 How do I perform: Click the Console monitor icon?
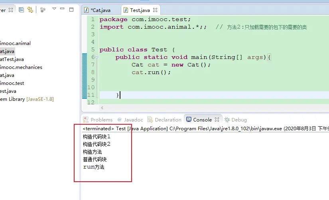click(189, 120)
